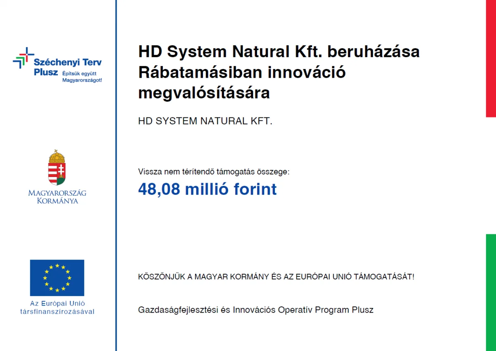
Task: Click the European Union flag
Action: pos(57,278)
